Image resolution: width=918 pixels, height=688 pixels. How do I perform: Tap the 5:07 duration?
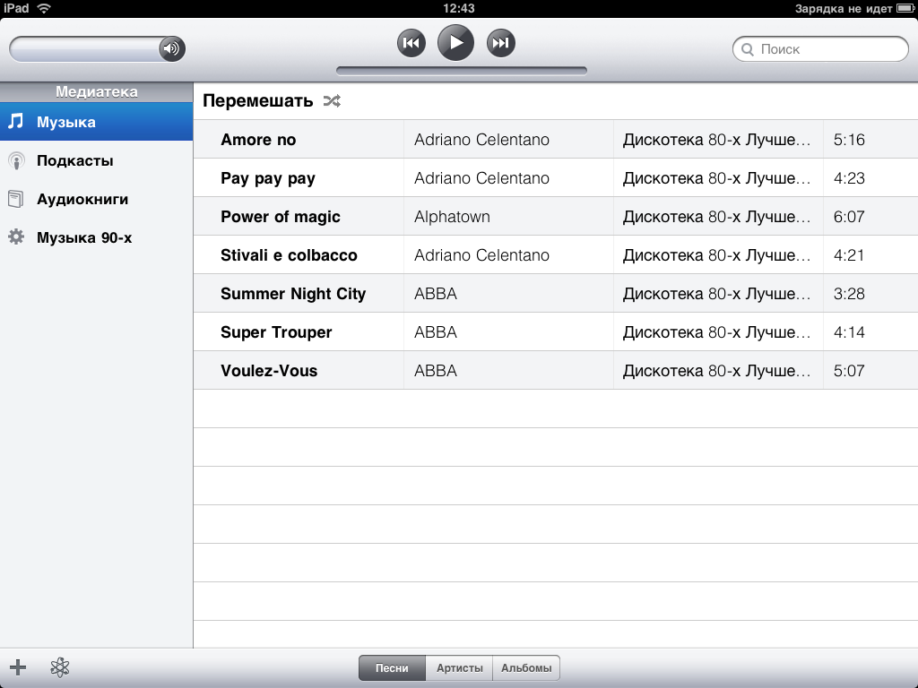[x=849, y=371]
